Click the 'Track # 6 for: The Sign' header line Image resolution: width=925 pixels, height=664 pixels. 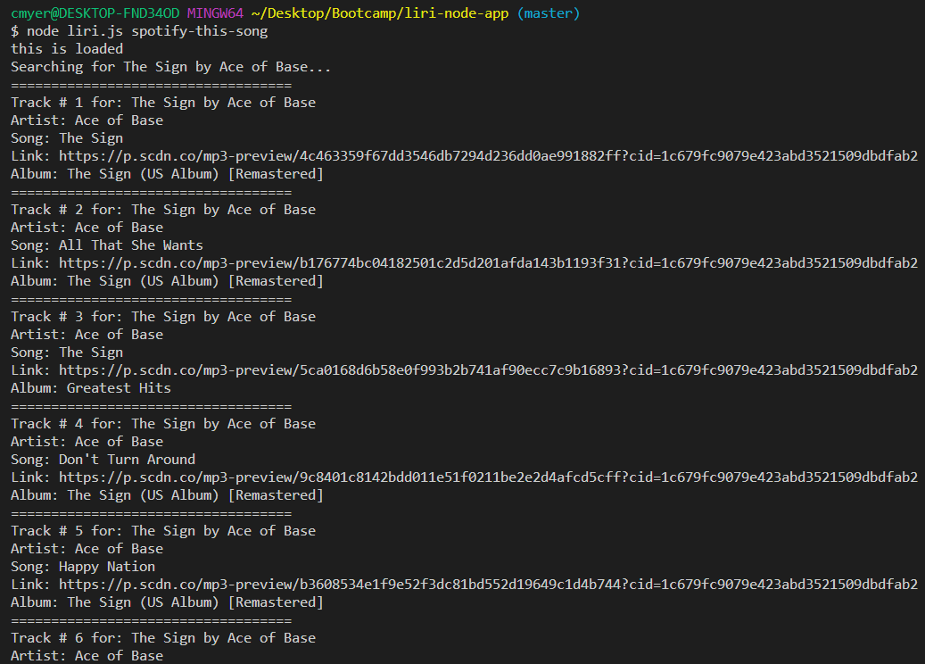tap(163, 638)
